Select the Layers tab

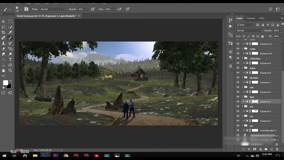(240, 18)
